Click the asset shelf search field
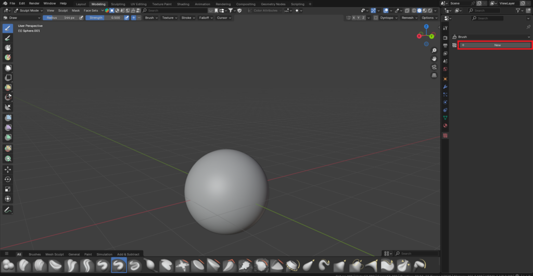Image resolution: width=533 pixels, height=276 pixels. (x=416, y=254)
